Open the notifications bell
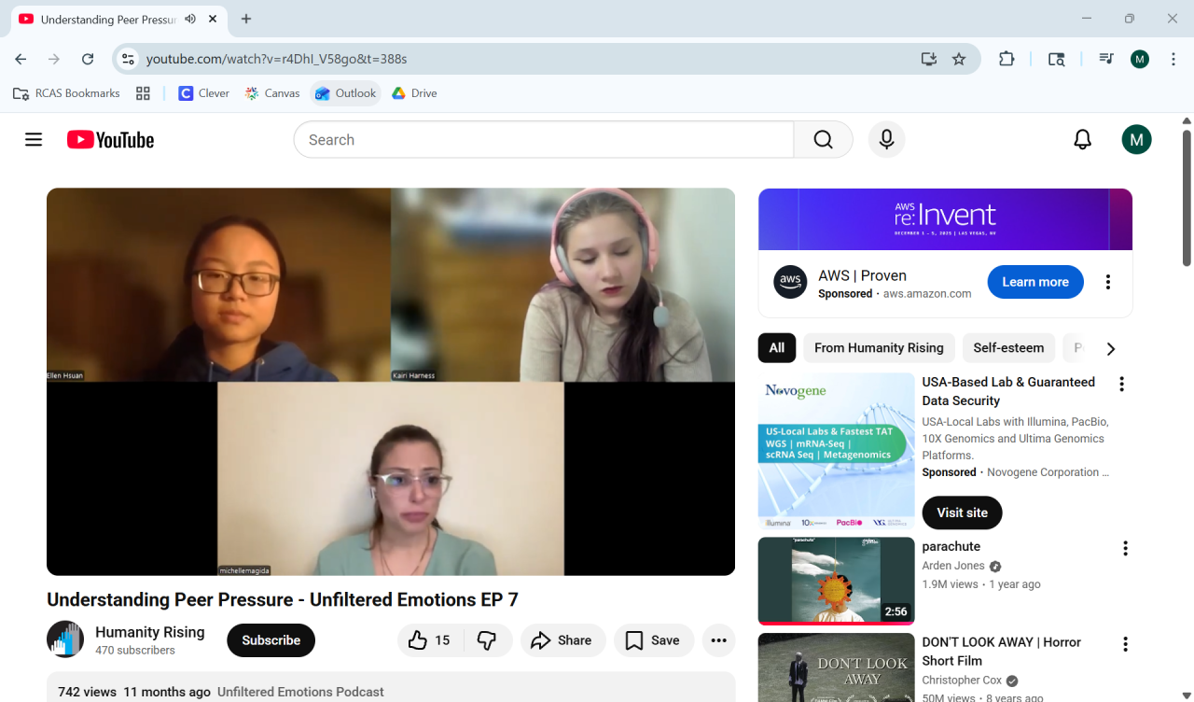 pyautogui.click(x=1082, y=140)
